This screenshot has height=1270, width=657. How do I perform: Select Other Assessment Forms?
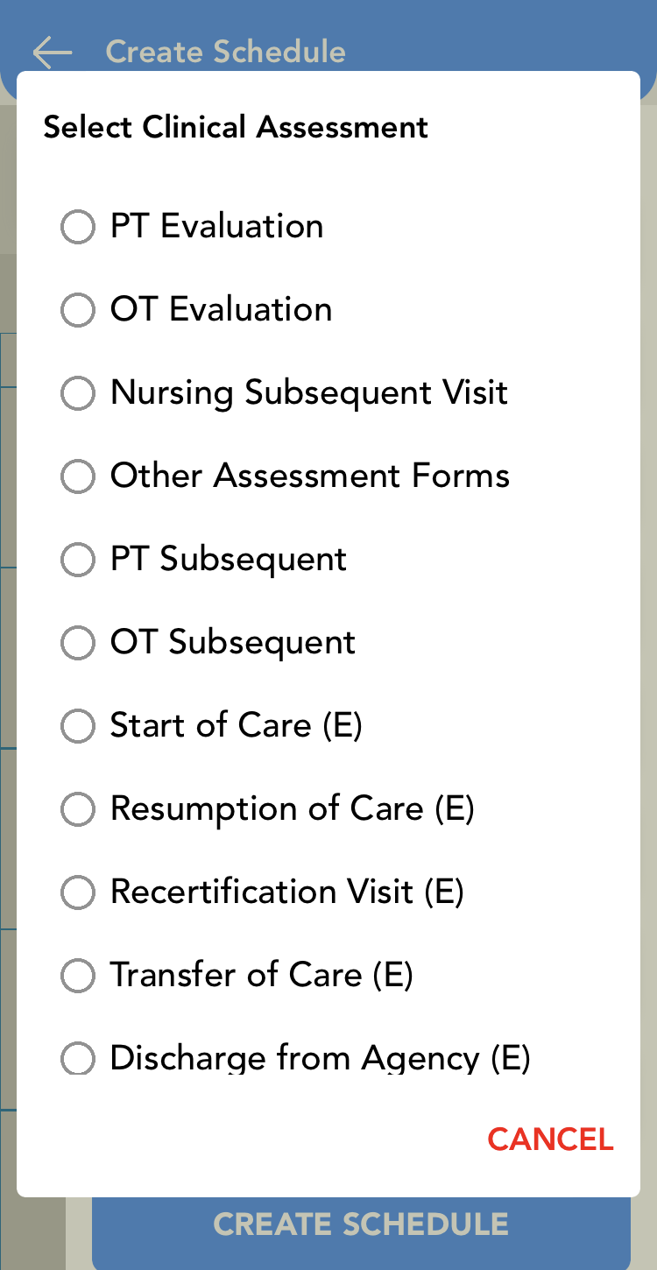click(77, 476)
